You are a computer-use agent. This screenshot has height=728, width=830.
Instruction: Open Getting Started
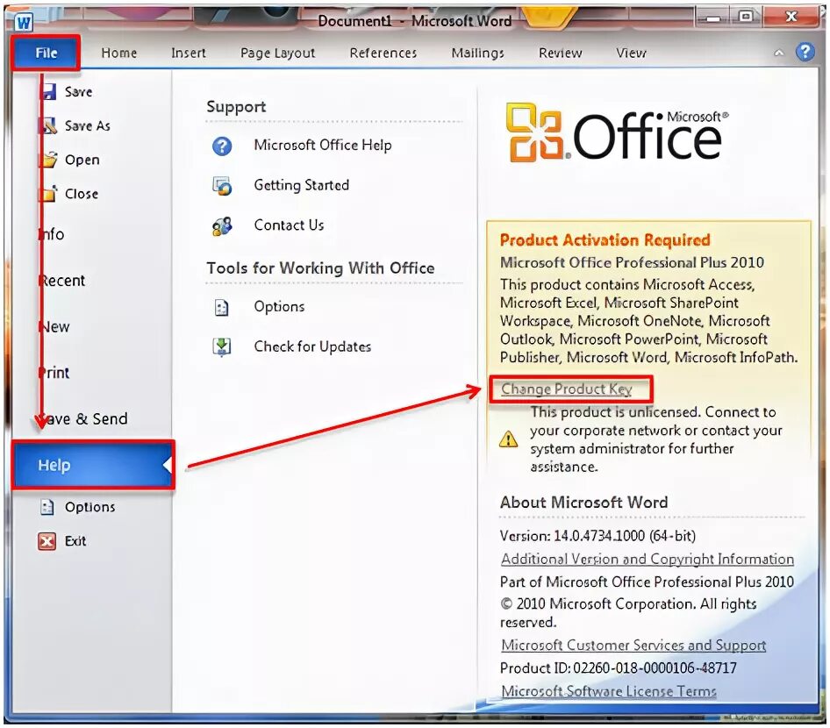(x=301, y=185)
